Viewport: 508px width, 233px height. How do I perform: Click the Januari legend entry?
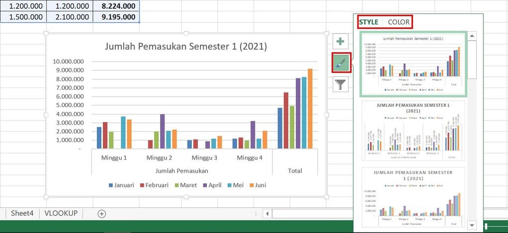(x=121, y=185)
